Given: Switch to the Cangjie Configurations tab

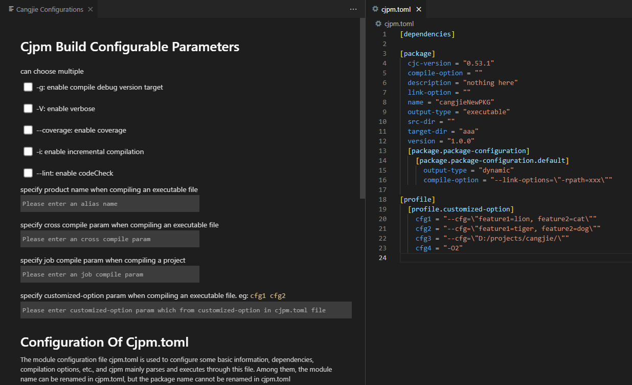Looking at the screenshot, I should click(x=50, y=9).
